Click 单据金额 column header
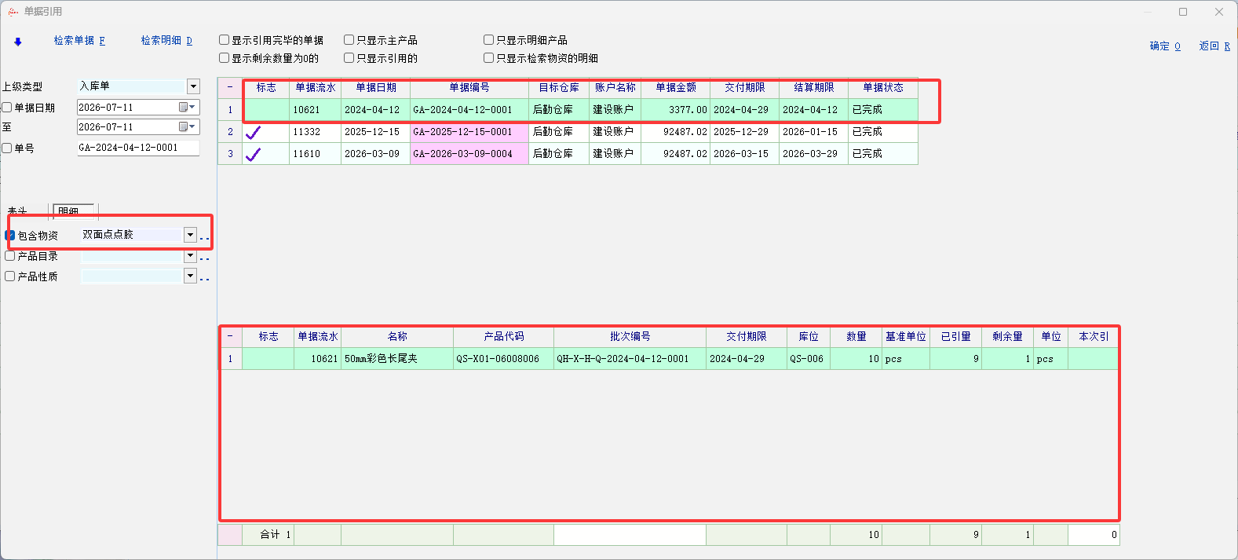This screenshot has height=560, width=1238. (676, 87)
